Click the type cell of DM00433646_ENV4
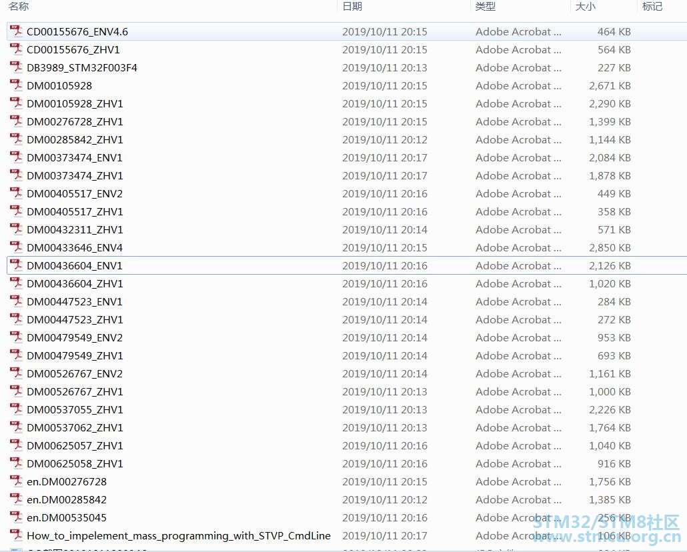 coord(518,247)
